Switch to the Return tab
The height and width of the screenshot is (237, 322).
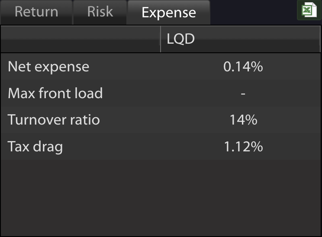[x=36, y=12]
